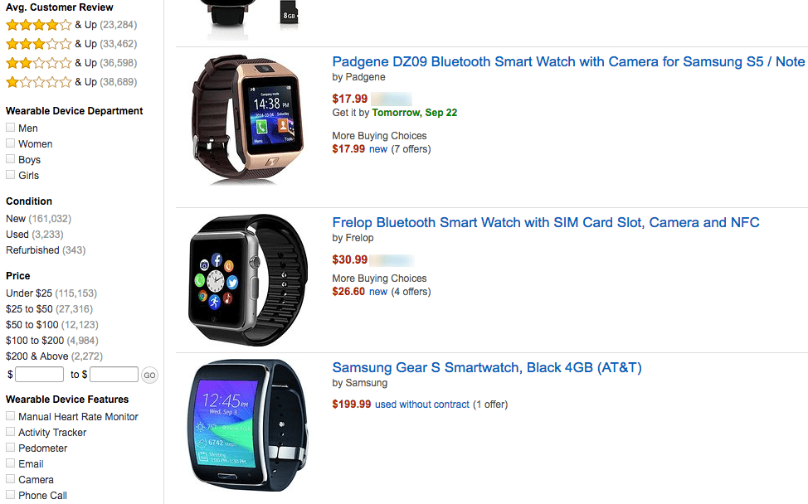This screenshot has width=808, height=504.
Task: Enable the Activity Tracker feature filter
Action: (x=10, y=432)
